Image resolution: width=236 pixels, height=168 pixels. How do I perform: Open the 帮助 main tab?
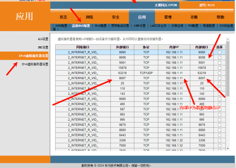click(220, 17)
